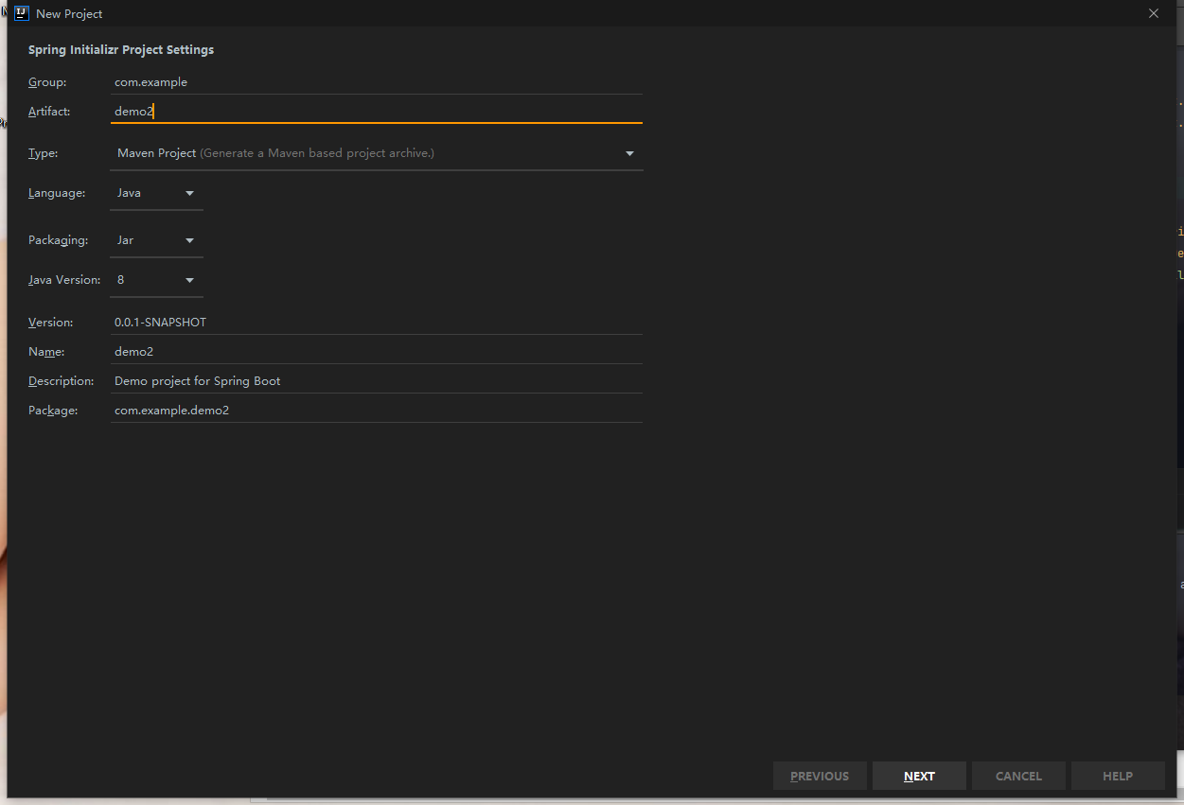Click the Spring Initializr Project Settings heading
1184x805 pixels.
tap(121, 50)
